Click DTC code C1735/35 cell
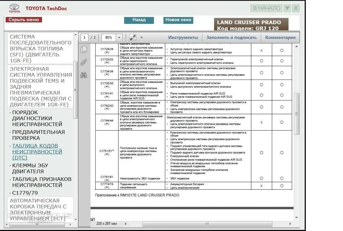Screen dimensions: 343x231 coord(107,85)
